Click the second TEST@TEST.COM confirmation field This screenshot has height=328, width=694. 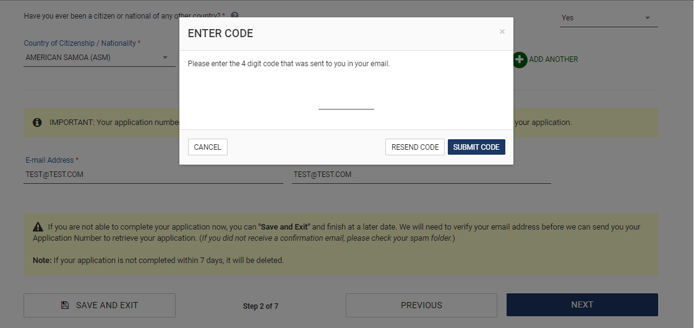coord(421,175)
